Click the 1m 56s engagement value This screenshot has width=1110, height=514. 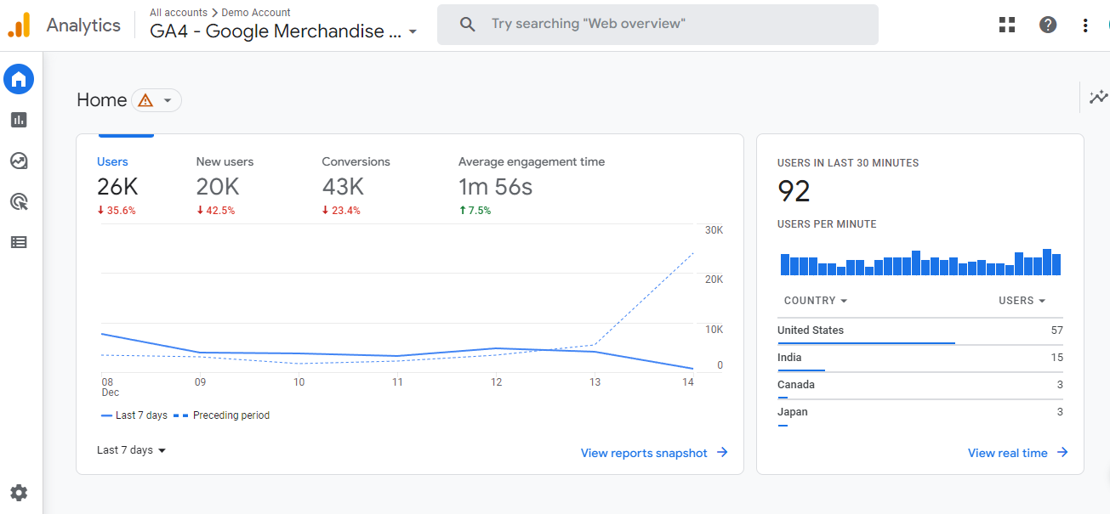point(495,187)
